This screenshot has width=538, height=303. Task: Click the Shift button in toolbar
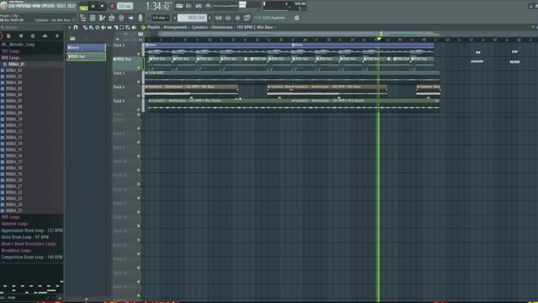coord(218,18)
